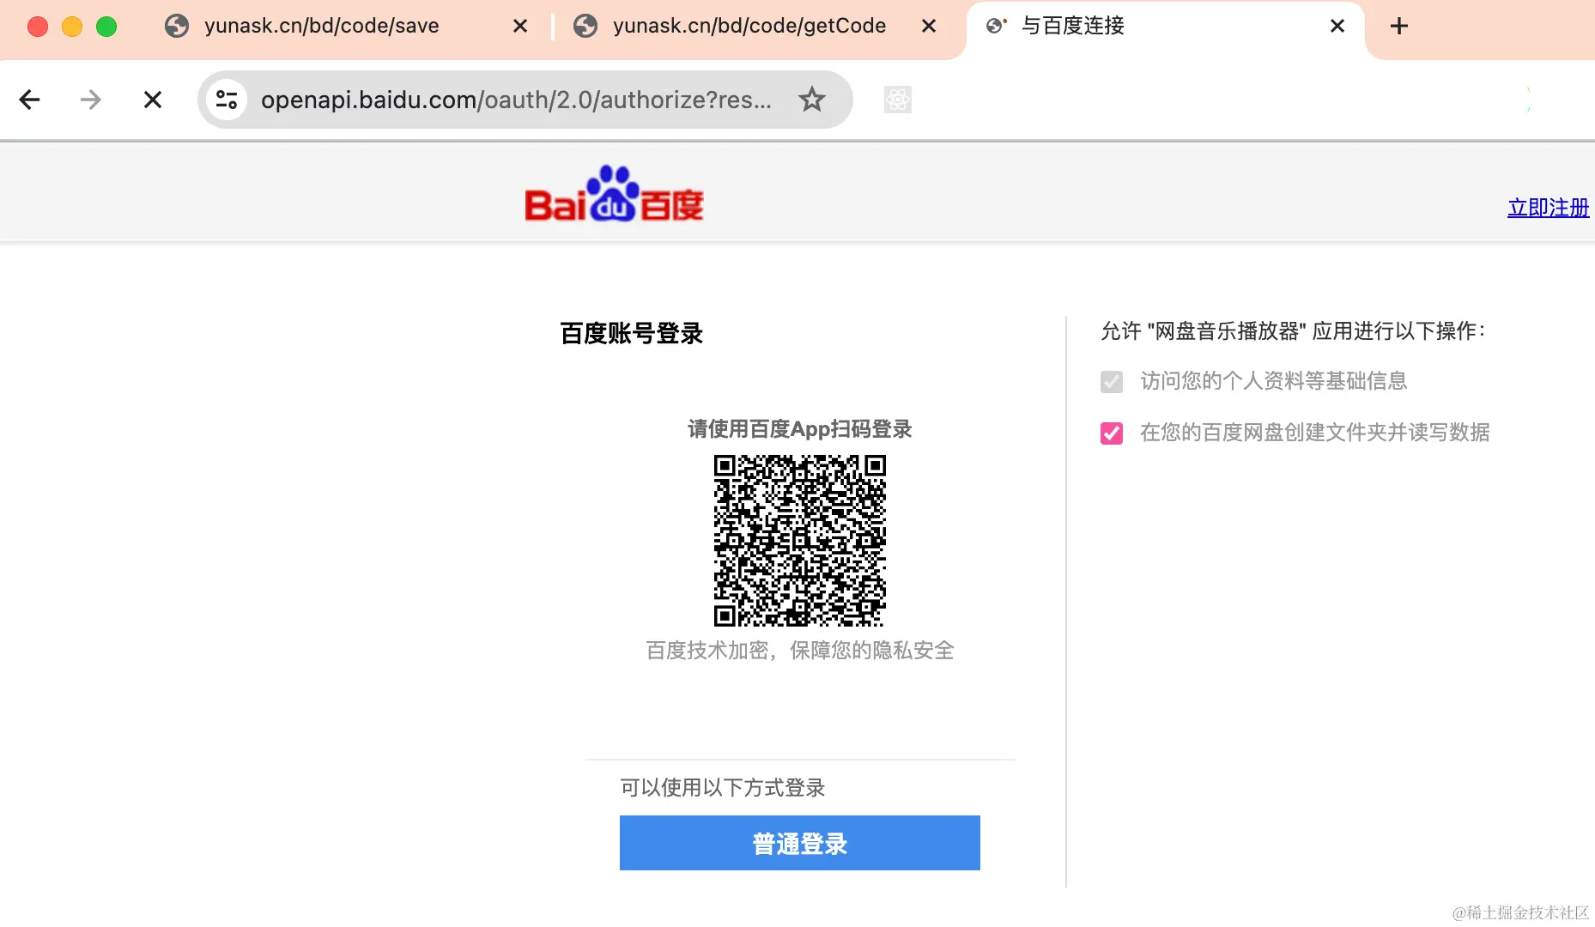Click the address bar URL
This screenshot has width=1595, height=927.
coord(515,100)
